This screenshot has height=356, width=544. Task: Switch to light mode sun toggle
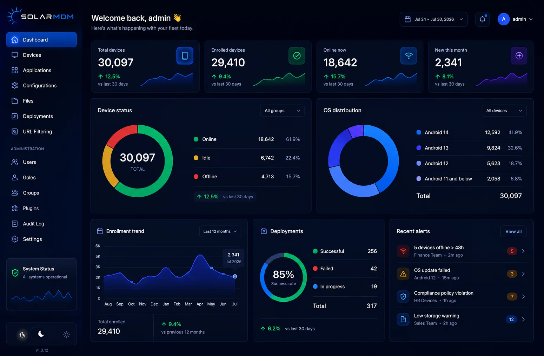pos(67,335)
